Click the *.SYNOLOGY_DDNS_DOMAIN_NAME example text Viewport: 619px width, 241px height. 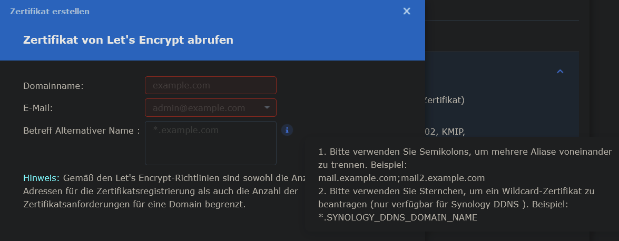point(398,217)
